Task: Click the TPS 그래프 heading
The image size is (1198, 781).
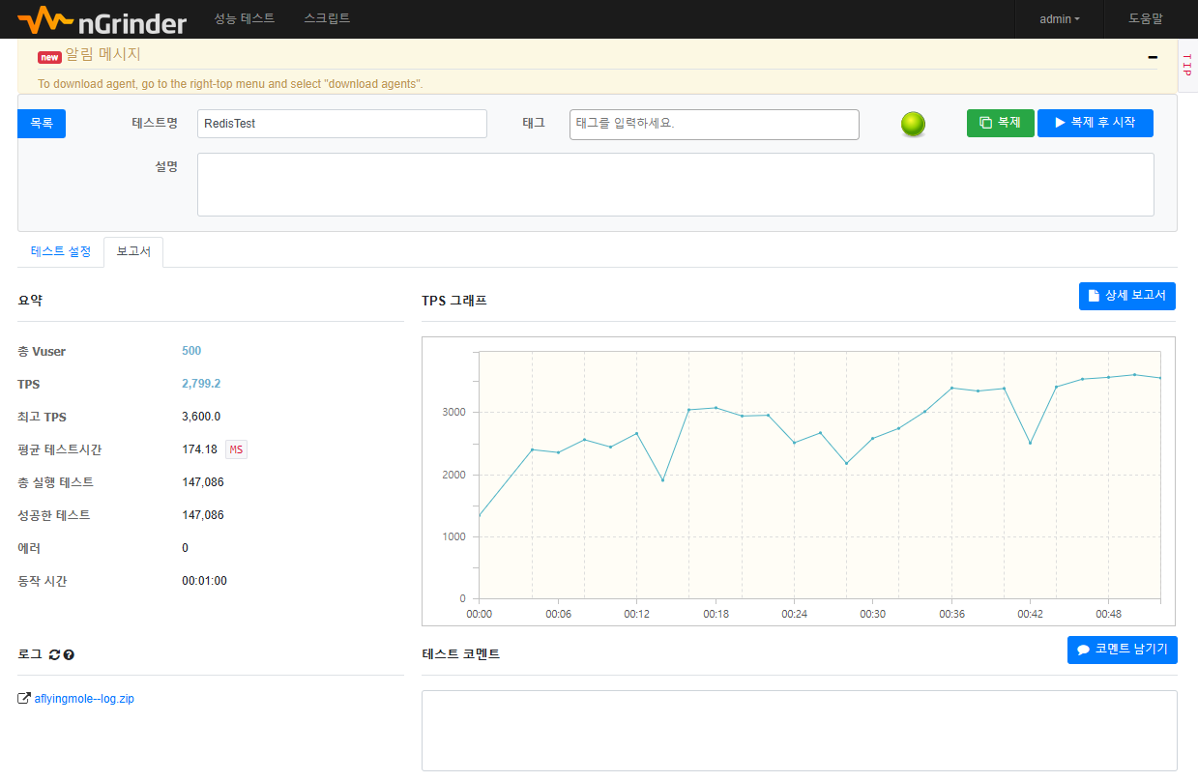Action: point(454,301)
